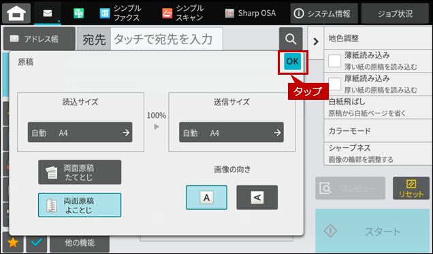Select the envelope e-mail mode icon
This screenshot has width=433, height=254.
click(x=48, y=13)
